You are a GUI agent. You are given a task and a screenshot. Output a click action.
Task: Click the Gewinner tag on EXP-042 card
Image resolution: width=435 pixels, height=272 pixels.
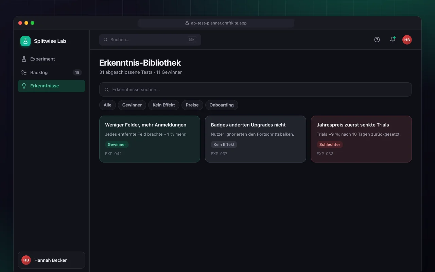pos(117,144)
